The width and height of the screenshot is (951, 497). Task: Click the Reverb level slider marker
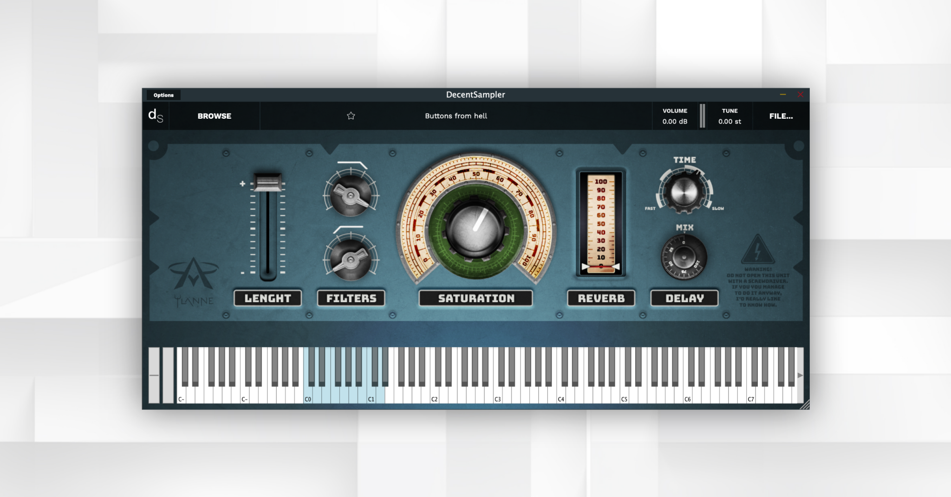601,267
